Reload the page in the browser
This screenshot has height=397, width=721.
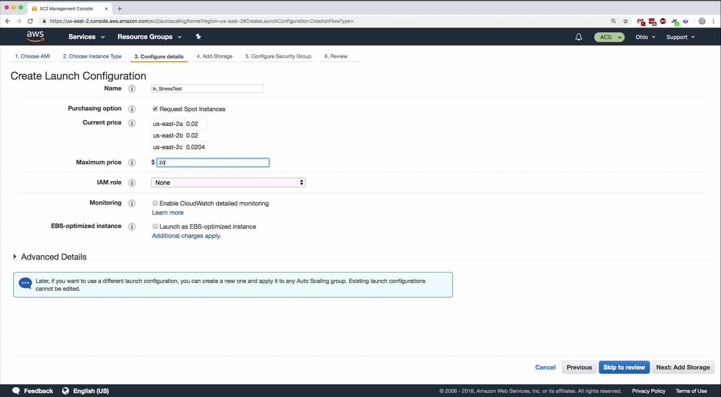pyautogui.click(x=30, y=21)
